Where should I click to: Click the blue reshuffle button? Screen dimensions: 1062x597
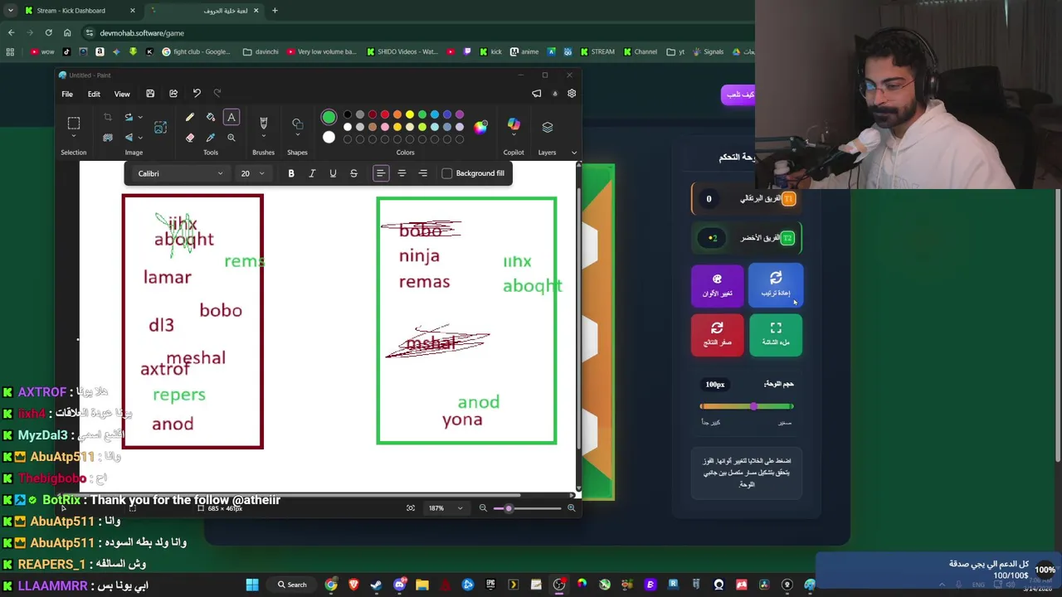776,285
